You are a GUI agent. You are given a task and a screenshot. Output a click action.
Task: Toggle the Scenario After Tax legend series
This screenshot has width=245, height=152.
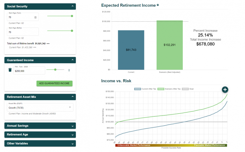tap(170, 89)
